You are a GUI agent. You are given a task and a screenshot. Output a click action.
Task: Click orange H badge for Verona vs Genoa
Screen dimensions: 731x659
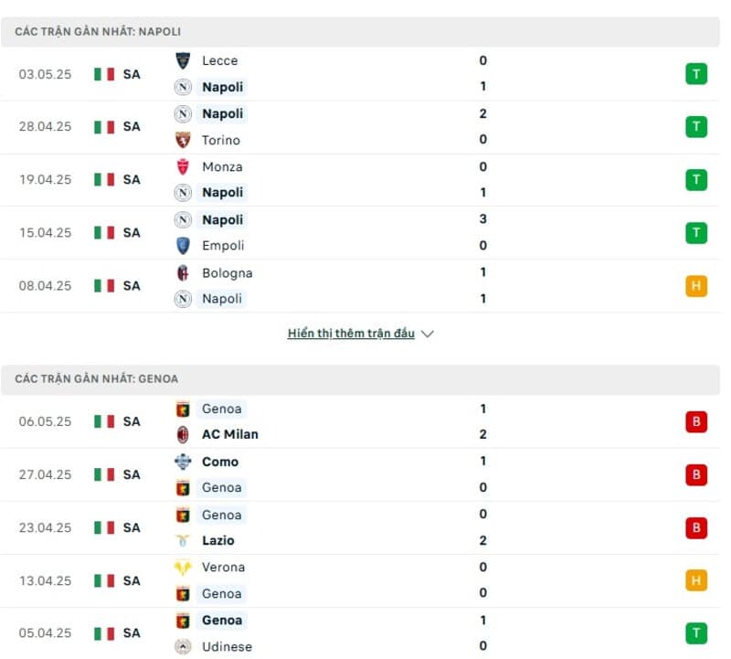pos(696,580)
